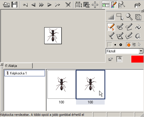Click the undo arrow below Filctoll

pyautogui.click(x=111, y=59)
